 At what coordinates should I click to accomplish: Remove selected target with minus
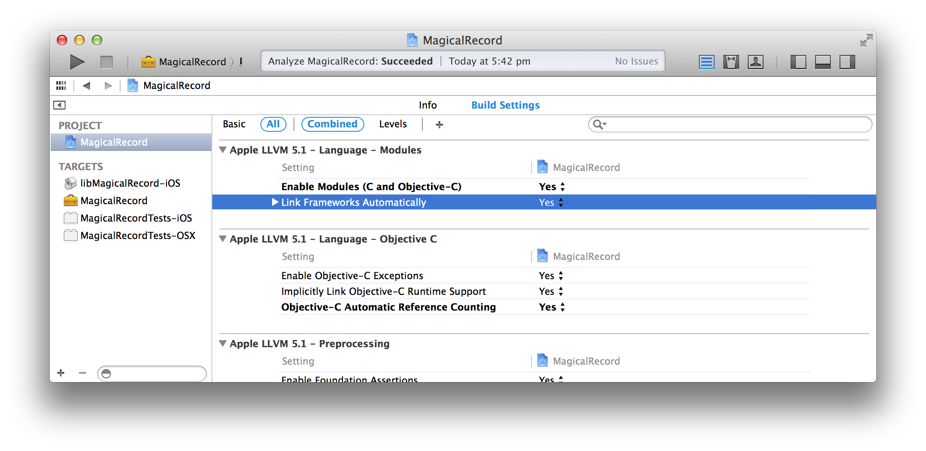(83, 373)
